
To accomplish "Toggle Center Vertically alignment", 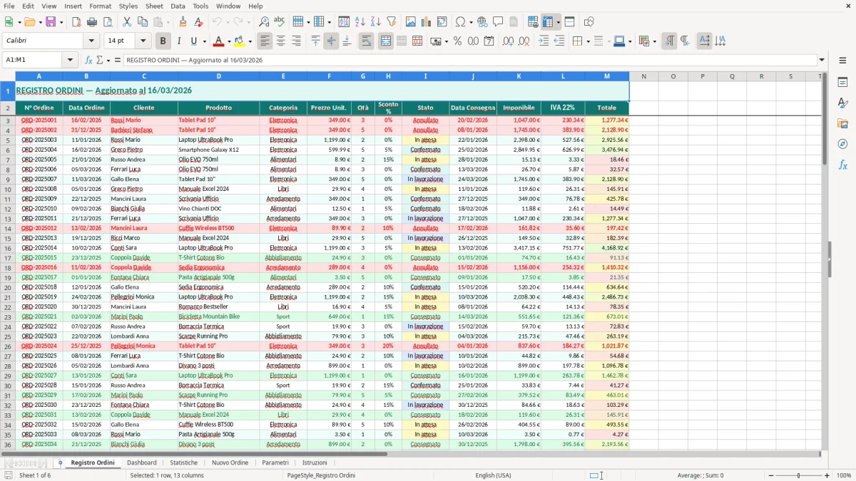I will [x=331, y=41].
